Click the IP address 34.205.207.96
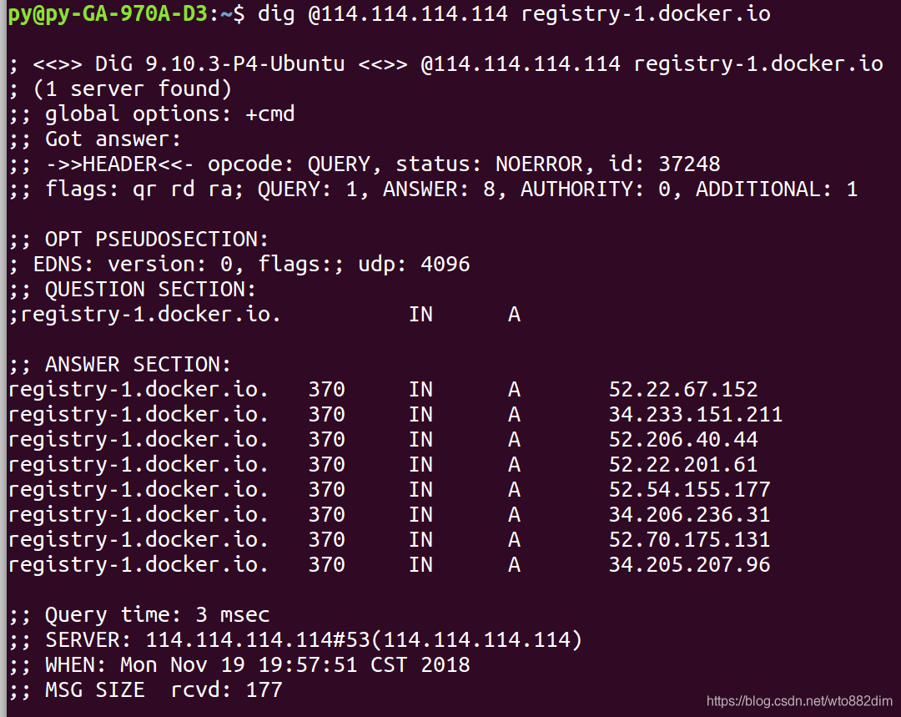The width and height of the screenshot is (901, 717). tap(690, 564)
